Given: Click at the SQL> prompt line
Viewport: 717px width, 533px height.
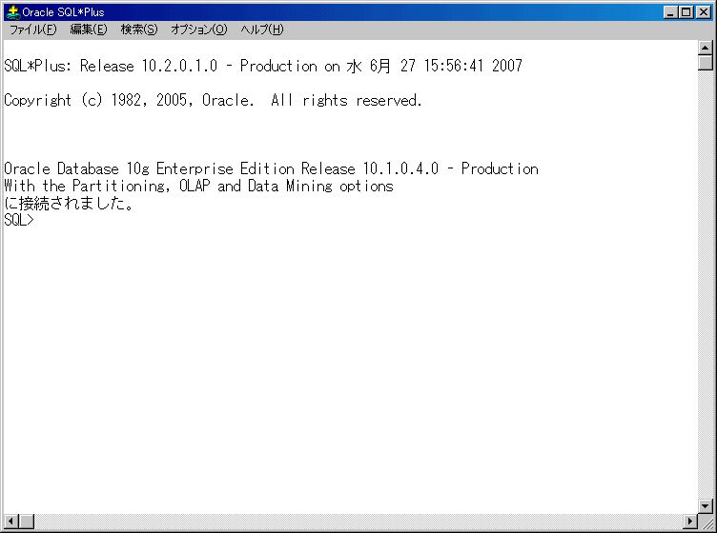Looking at the screenshot, I should (x=19, y=220).
